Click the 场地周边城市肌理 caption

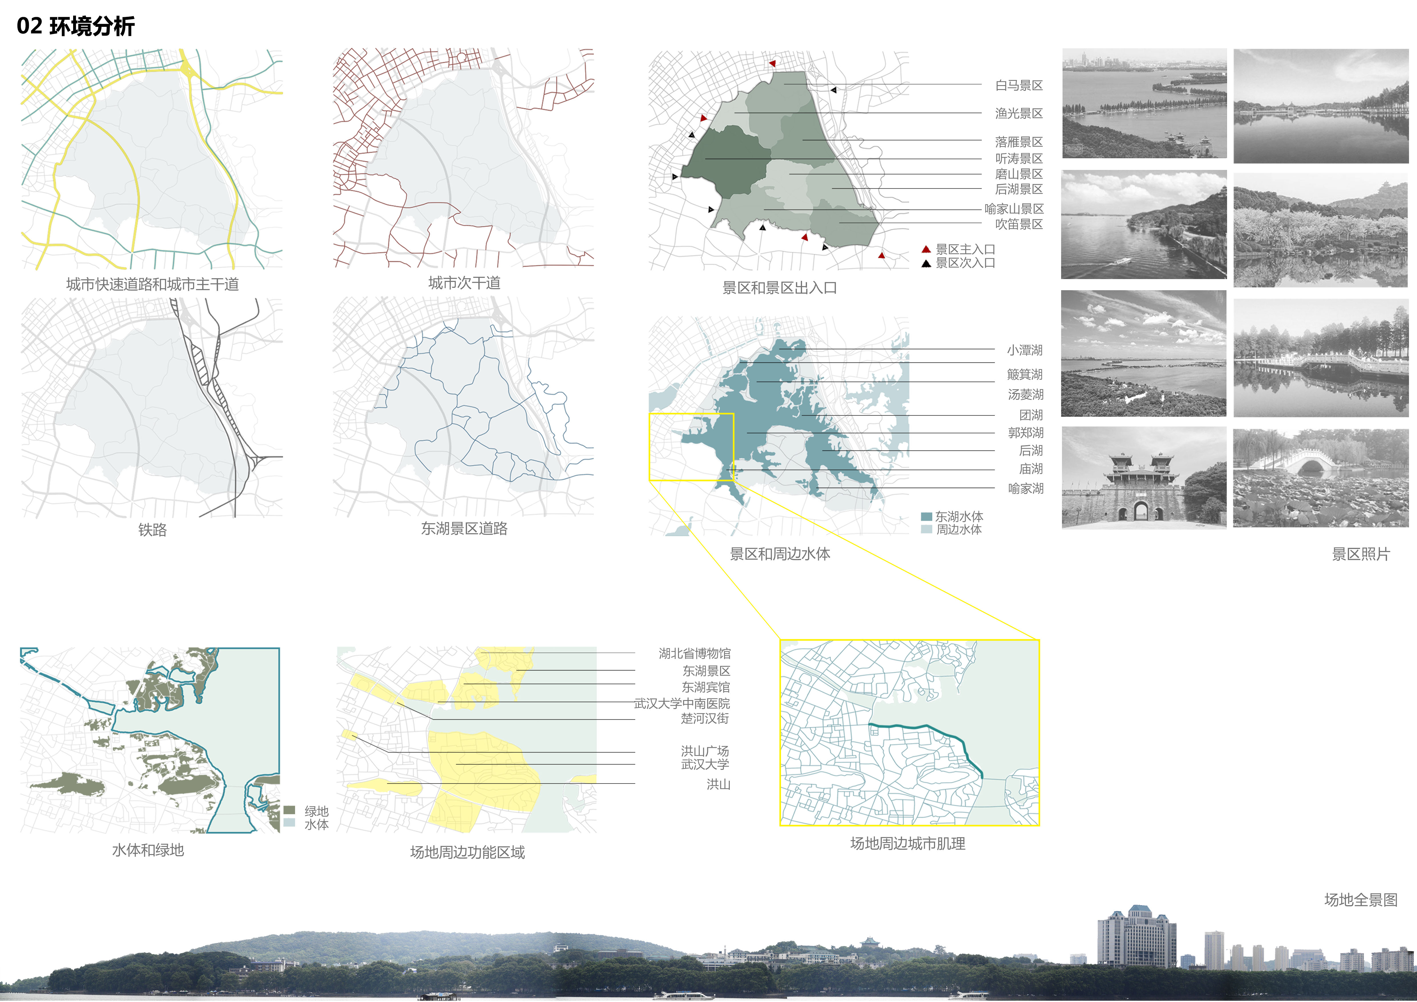tap(907, 843)
